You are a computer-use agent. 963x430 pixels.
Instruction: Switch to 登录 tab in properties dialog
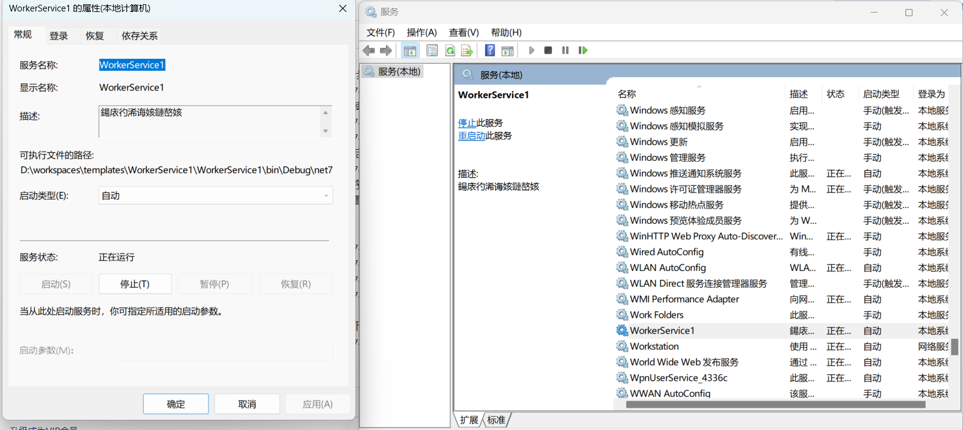(59, 36)
